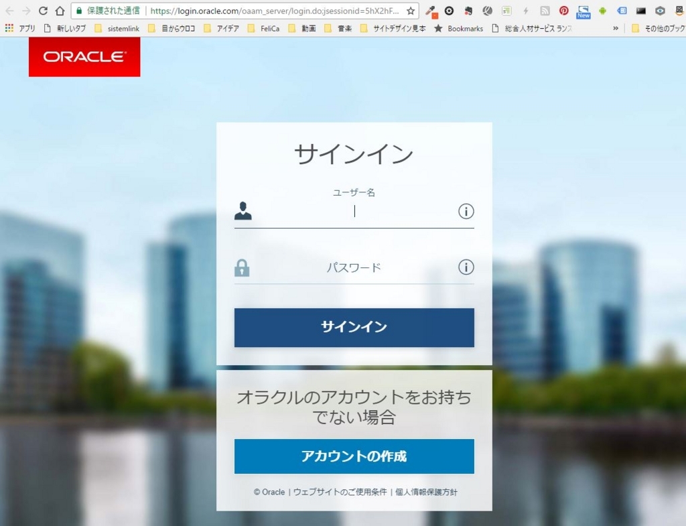The width and height of the screenshot is (686, 526).
Task: Open the eye-shaped extension icon
Action: click(660, 11)
